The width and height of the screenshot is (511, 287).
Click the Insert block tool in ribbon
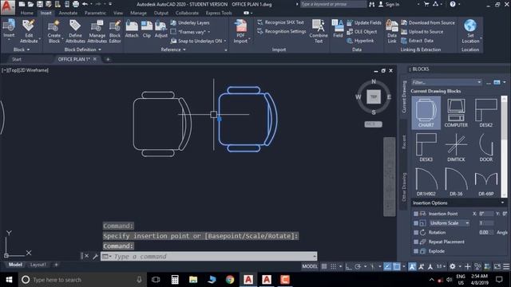(x=9, y=29)
